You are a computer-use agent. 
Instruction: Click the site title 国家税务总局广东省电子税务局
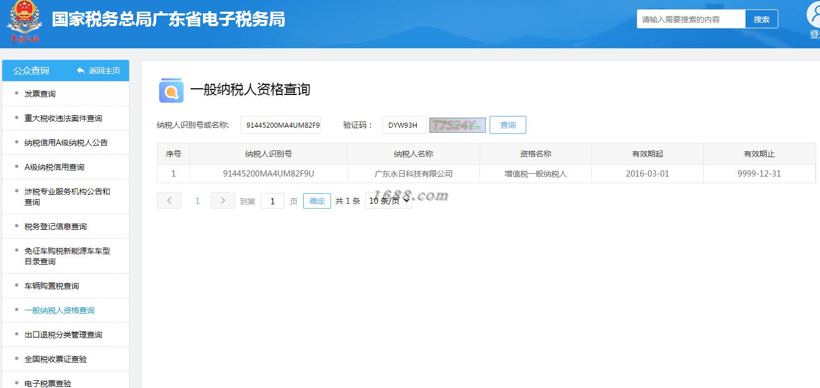tap(169, 19)
